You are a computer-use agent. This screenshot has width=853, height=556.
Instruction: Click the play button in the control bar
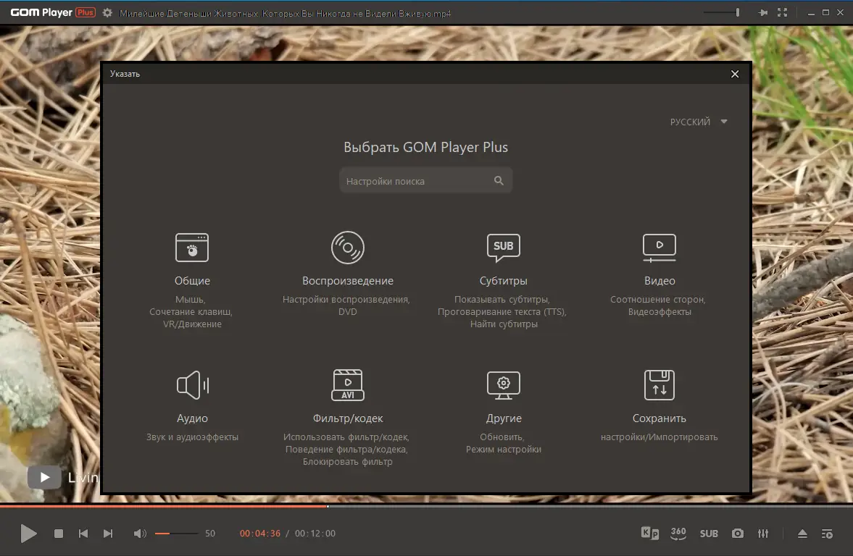coord(28,533)
